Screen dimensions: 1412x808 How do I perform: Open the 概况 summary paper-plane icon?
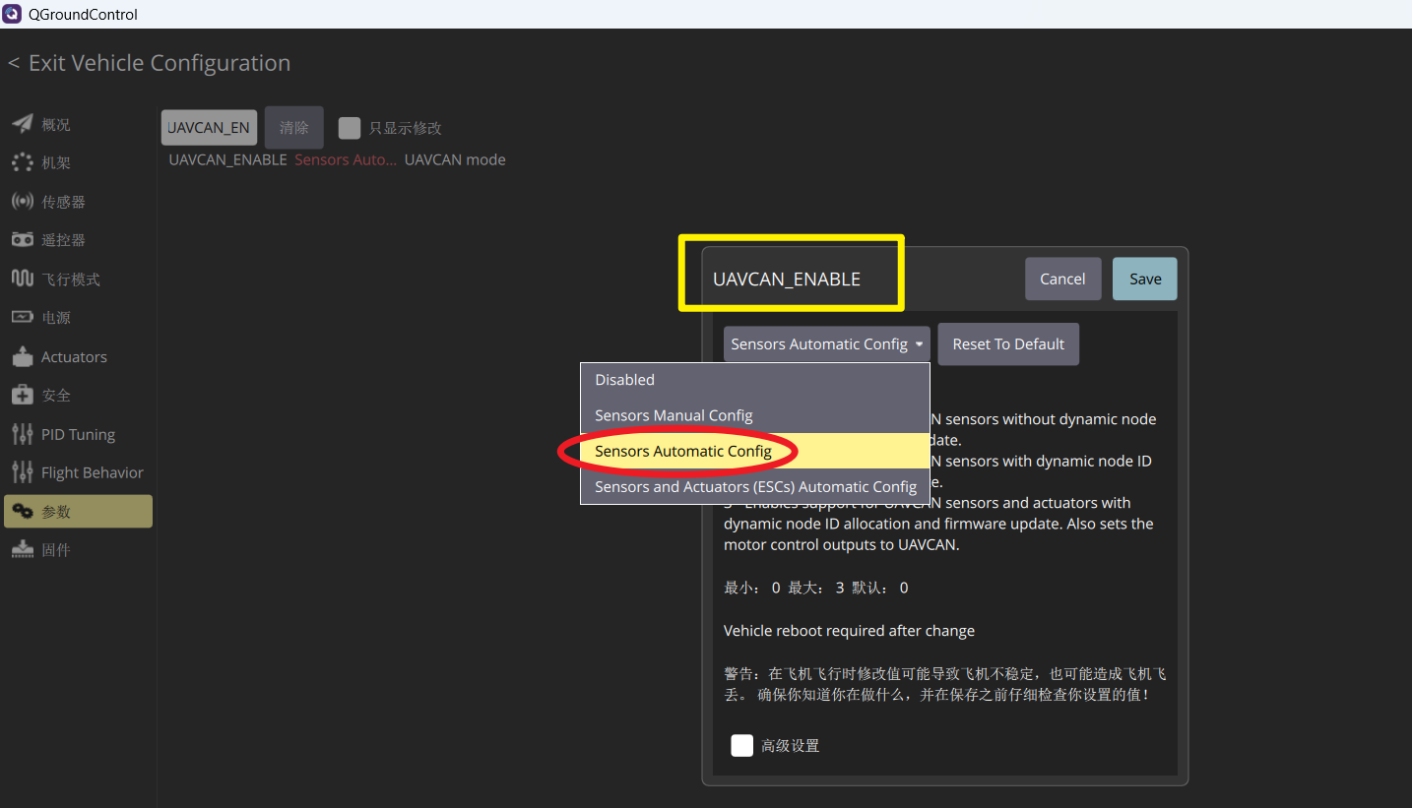tap(23, 124)
